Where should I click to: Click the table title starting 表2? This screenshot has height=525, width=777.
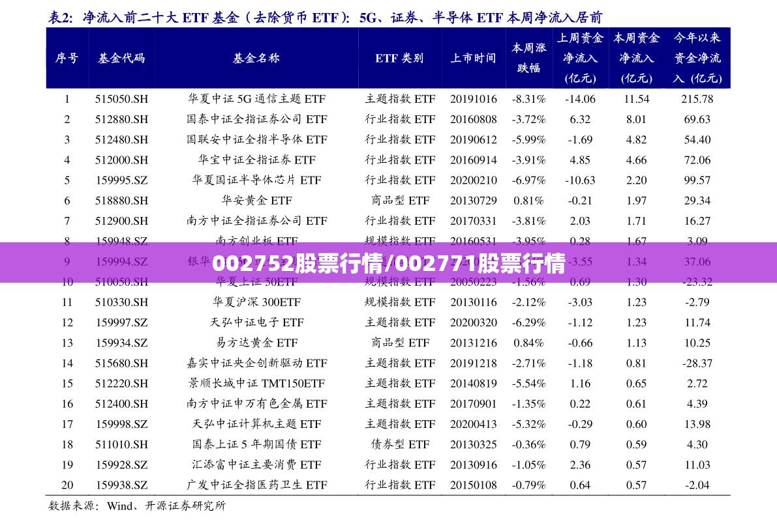(325, 18)
